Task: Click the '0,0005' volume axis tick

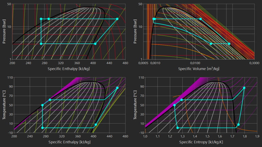Action: (x=143, y=63)
